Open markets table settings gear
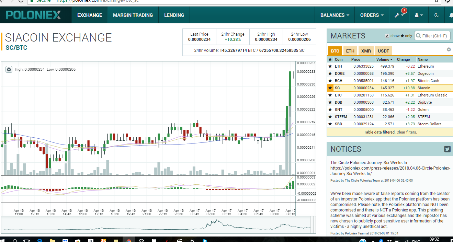Screen dimensions: 453x242 point(449,49)
